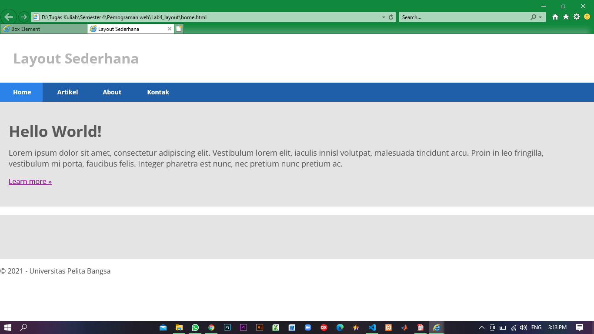This screenshot has height=334, width=594.
Task: Open the Artikel page link
Action: pyautogui.click(x=67, y=92)
